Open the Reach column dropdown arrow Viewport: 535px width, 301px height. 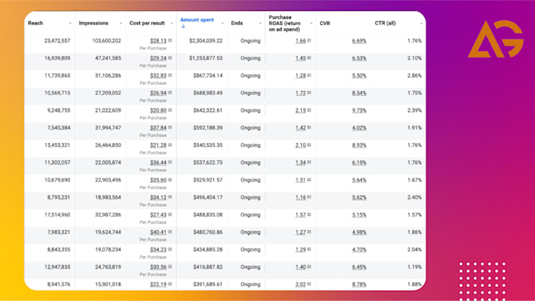[70, 24]
